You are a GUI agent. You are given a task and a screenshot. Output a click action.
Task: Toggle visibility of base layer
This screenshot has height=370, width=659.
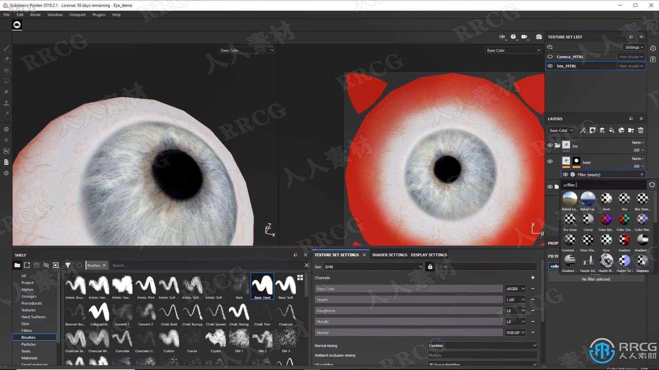[550, 162]
